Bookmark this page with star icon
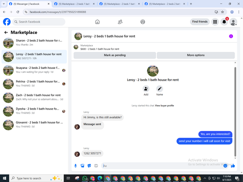 223,12
